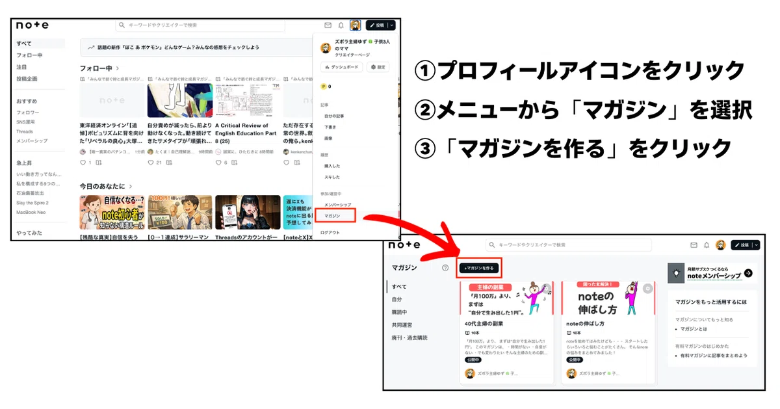Click the heart icon showing 21 likes
The image size is (780, 409).
tap(151, 163)
